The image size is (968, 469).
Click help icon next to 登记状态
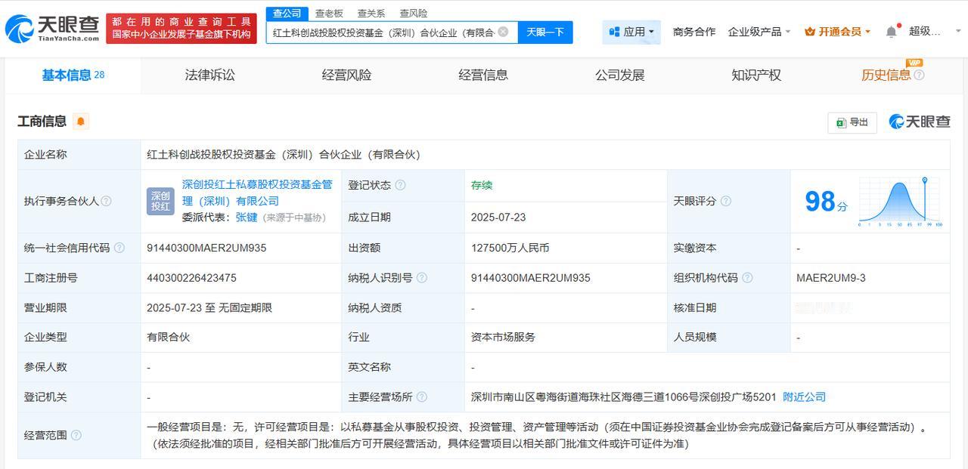coord(400,185)
